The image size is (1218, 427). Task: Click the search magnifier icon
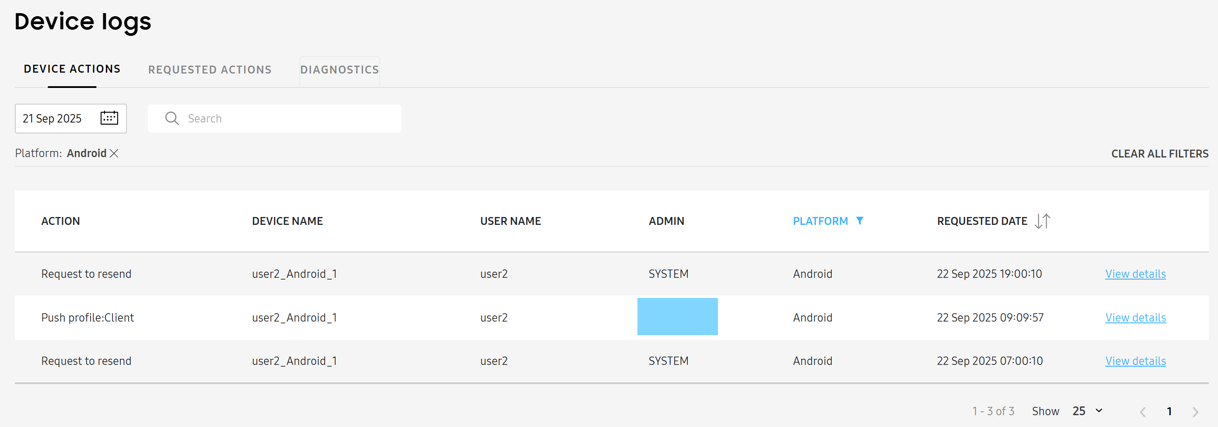172,118
